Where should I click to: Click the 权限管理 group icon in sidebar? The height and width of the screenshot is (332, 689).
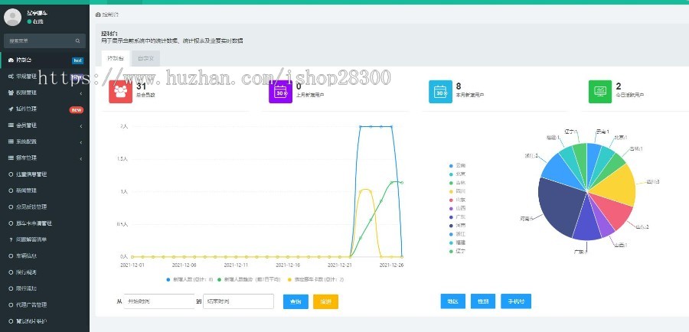[11, 93]
